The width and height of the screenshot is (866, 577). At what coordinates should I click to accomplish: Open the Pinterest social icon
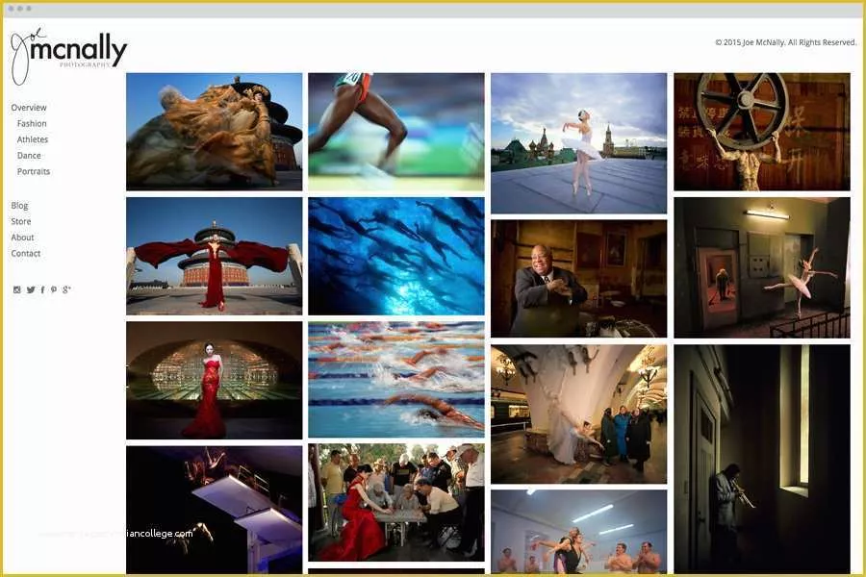(x=54, y=289)
